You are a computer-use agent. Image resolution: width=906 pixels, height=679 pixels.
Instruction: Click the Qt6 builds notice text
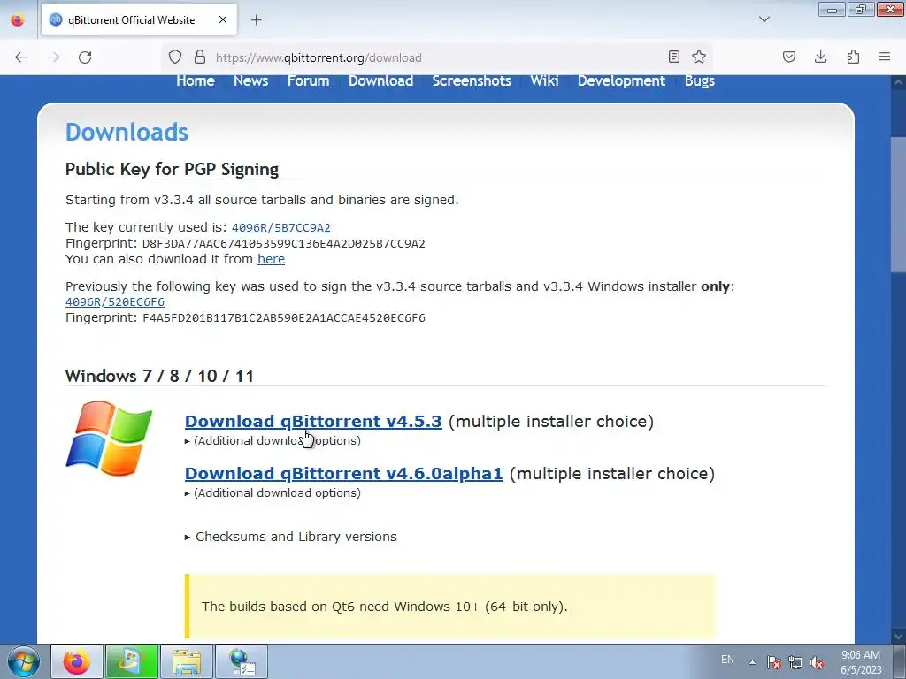click(x=384, y=607)
